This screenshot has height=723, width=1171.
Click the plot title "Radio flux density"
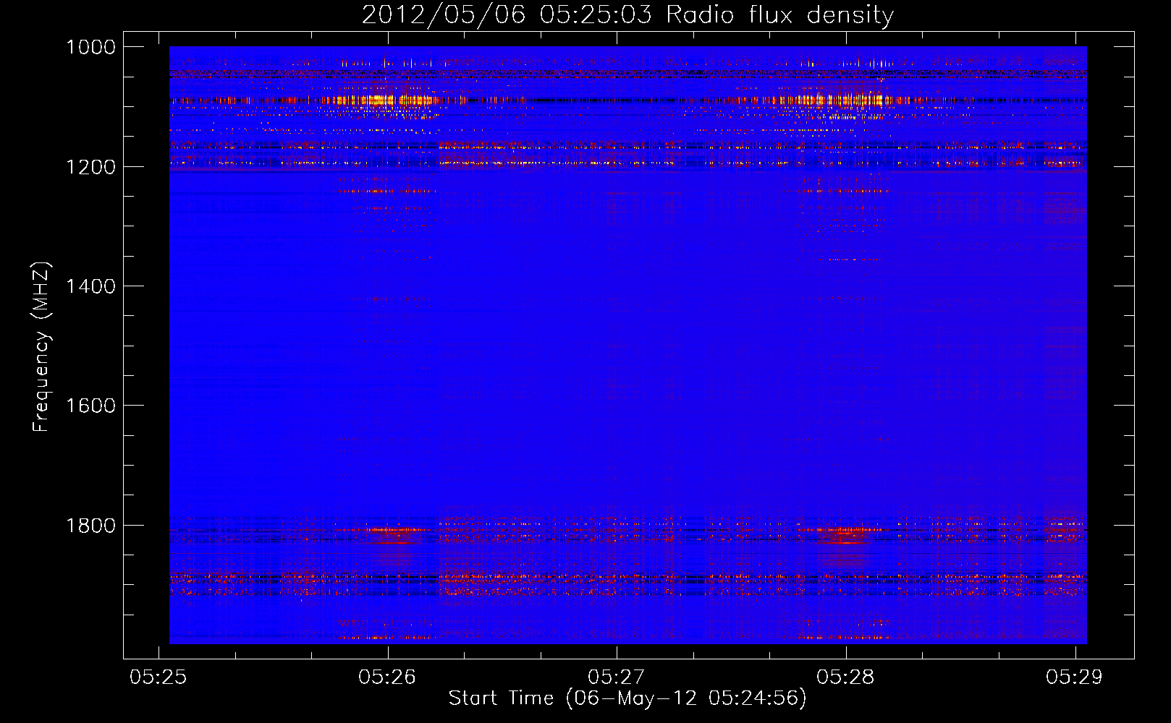(779, 14)
